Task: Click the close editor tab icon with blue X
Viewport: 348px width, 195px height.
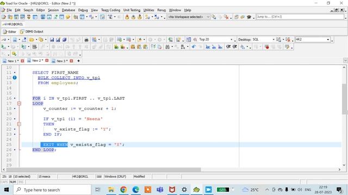Action: tap(24, 40)
